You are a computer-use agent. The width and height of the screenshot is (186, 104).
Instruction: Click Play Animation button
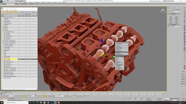click(174, 98)
